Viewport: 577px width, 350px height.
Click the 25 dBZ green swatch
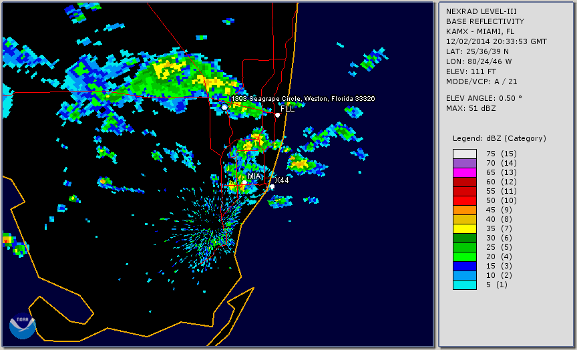(465, 247)
